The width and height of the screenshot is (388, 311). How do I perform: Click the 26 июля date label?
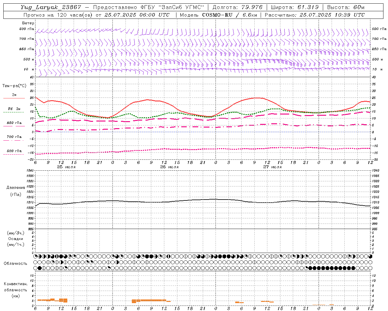pyautogui.click(x=169, y=167)
